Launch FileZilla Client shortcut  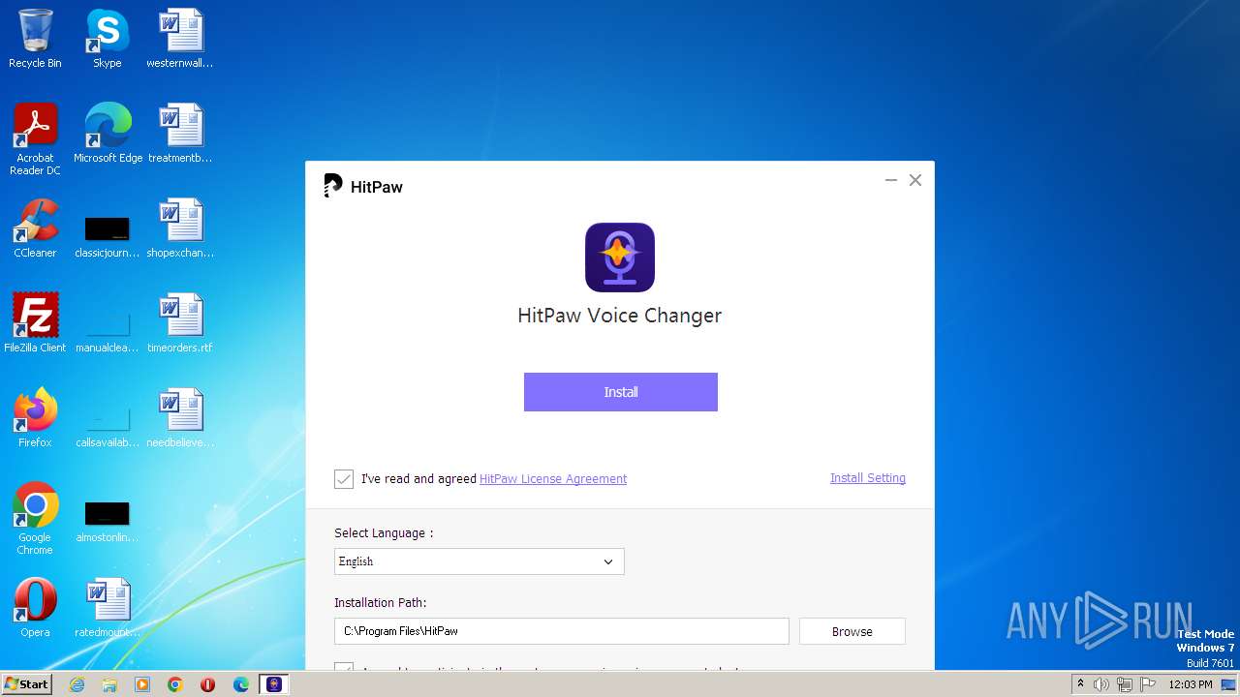coord(35,323)
